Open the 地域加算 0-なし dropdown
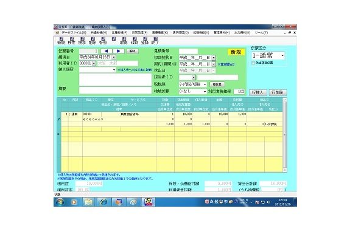Screen dimensions: 350x231 click(x=205, y=91)
